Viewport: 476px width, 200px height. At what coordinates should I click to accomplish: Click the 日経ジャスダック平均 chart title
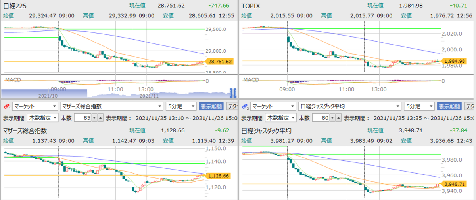[267, 130]
